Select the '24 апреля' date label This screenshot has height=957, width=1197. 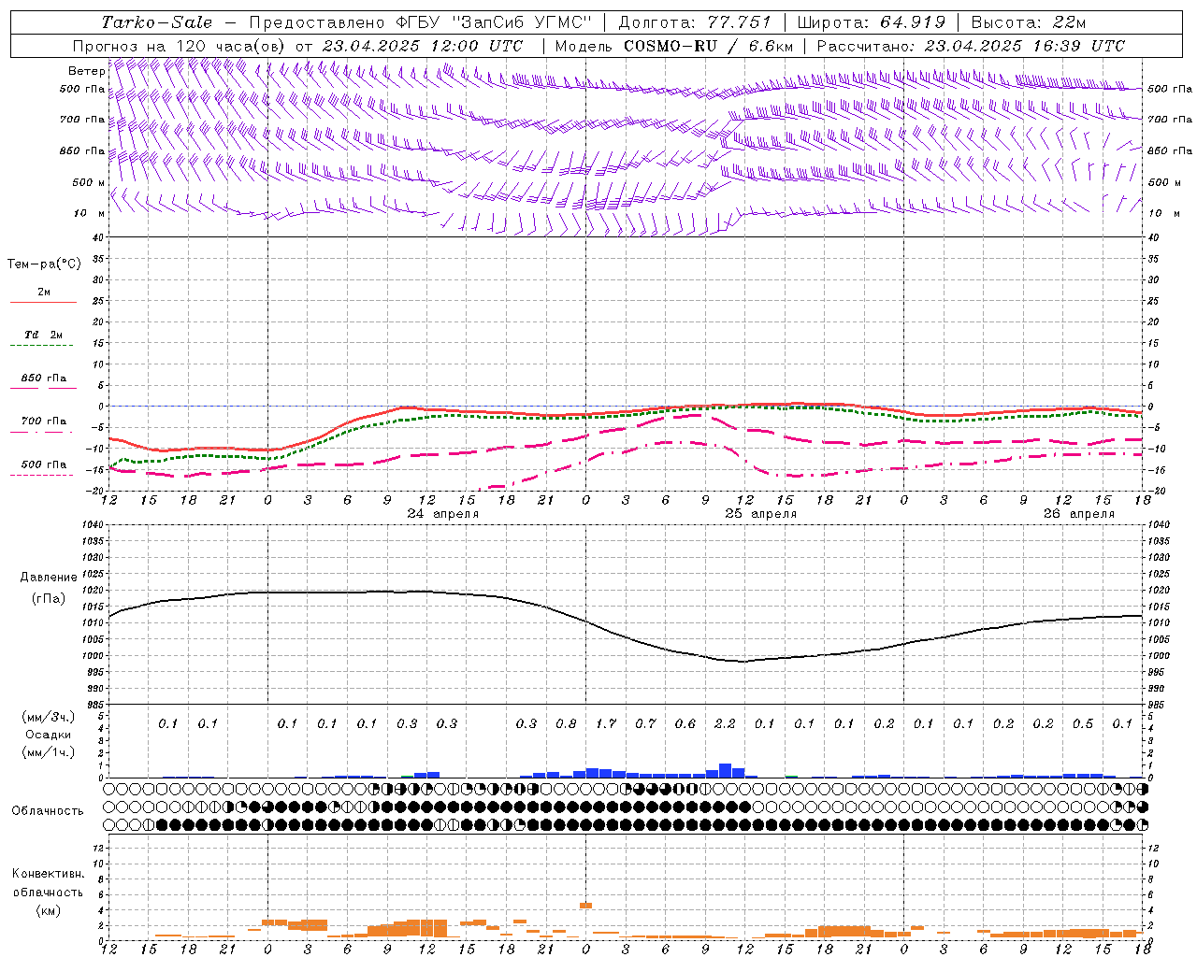coord(443,514)
